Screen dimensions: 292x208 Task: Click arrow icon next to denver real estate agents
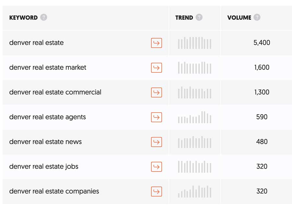click(156, 117)
